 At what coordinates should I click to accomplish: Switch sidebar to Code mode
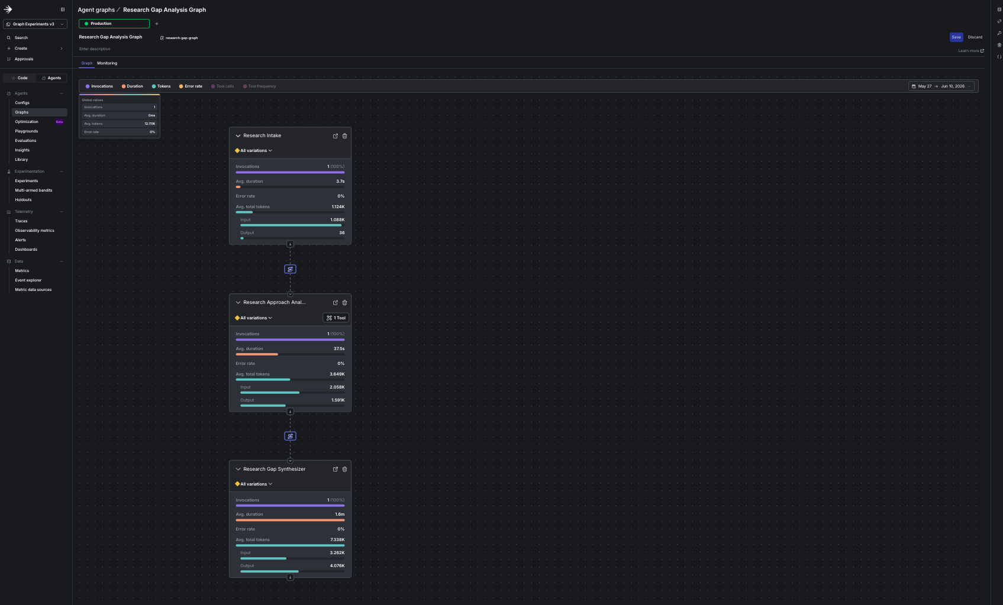point(20,78)
